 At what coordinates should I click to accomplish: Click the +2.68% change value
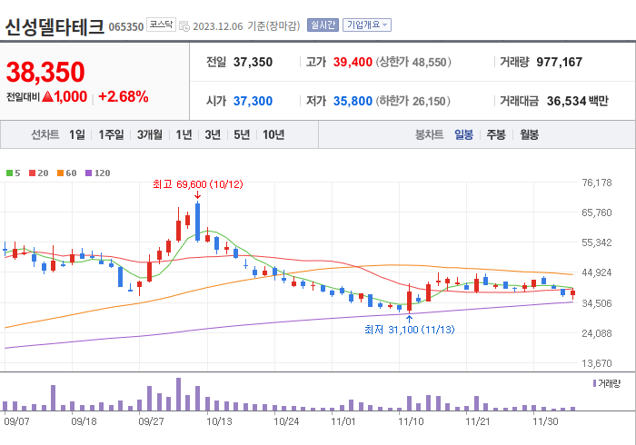pyautogui.click(x=124, y=96)
